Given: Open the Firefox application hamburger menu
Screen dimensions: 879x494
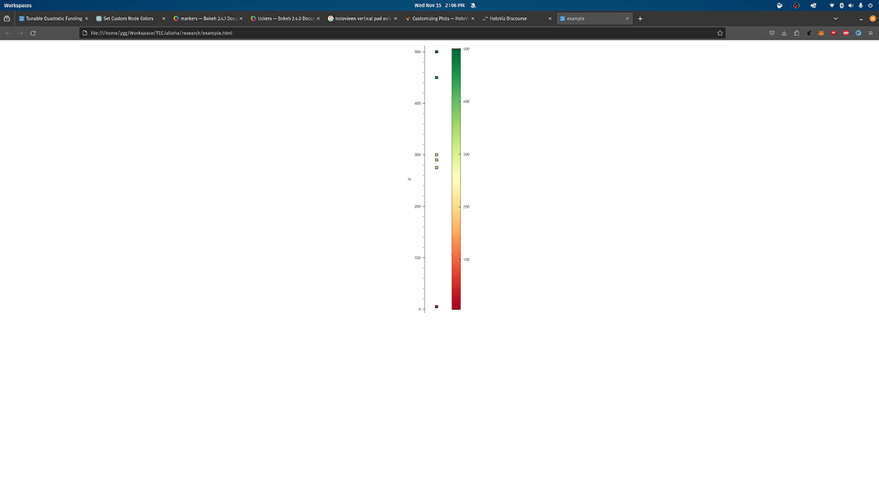Looking at the screenshot, I should coord(870,33).
